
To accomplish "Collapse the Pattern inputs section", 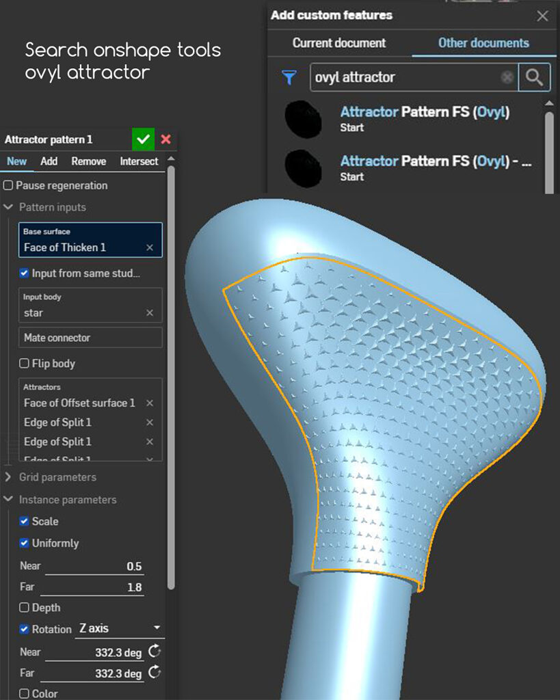I will point(8,207).
